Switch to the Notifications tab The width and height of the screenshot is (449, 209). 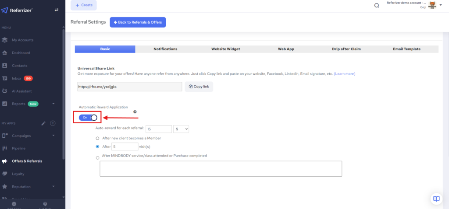165,49
